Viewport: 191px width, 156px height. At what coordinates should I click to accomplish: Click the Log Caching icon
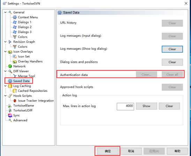click(10, 86)
